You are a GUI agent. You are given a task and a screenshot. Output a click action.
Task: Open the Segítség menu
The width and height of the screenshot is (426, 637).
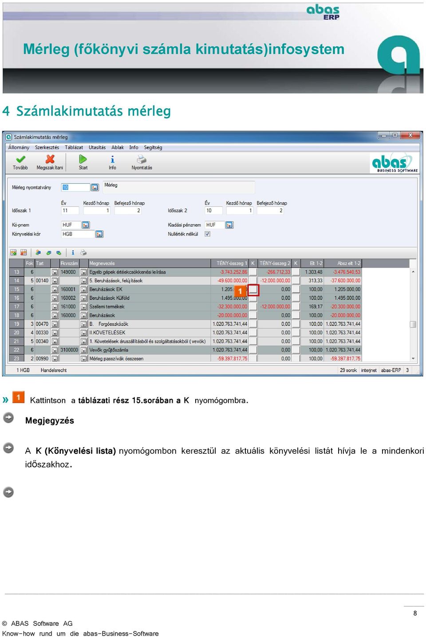click(x=153, y=147)
